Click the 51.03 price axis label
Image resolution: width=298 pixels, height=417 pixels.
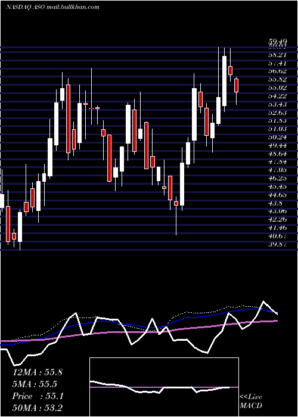click(278, 129)
